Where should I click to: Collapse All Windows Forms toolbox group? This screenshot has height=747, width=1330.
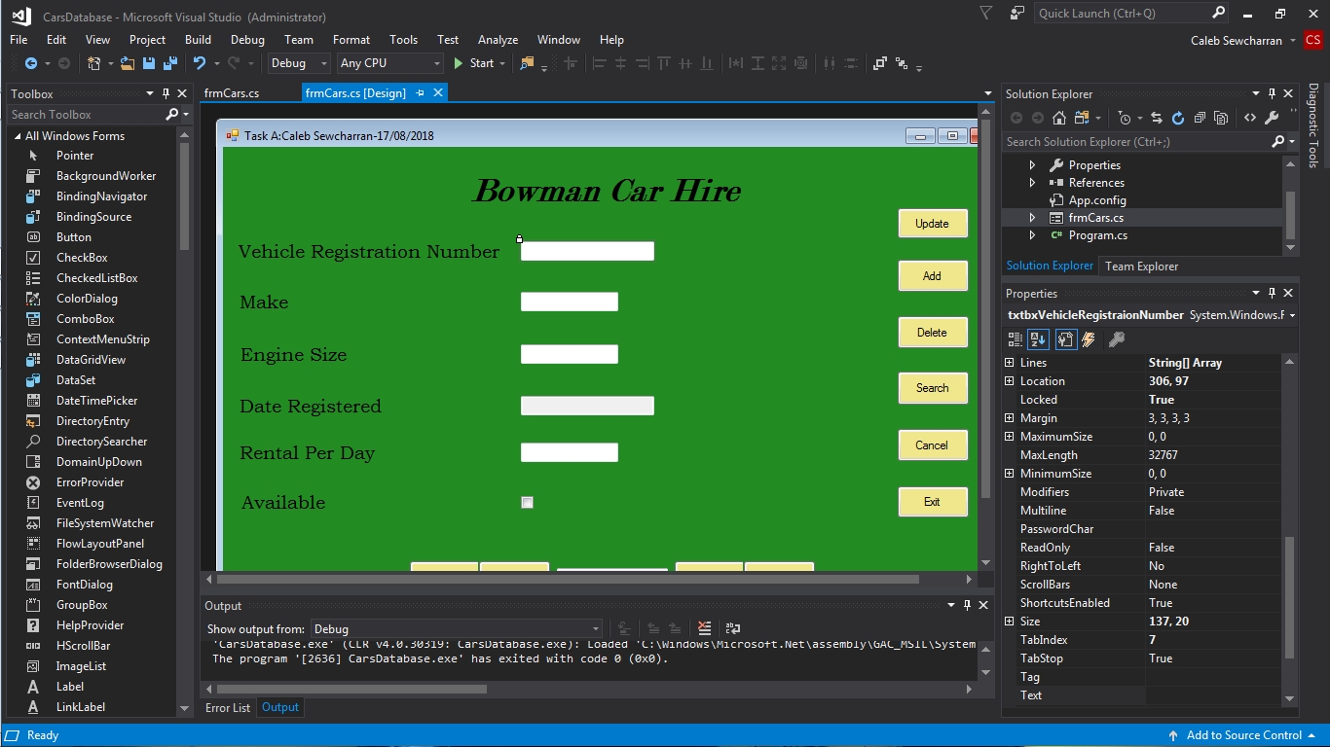[x=18, y=136]
